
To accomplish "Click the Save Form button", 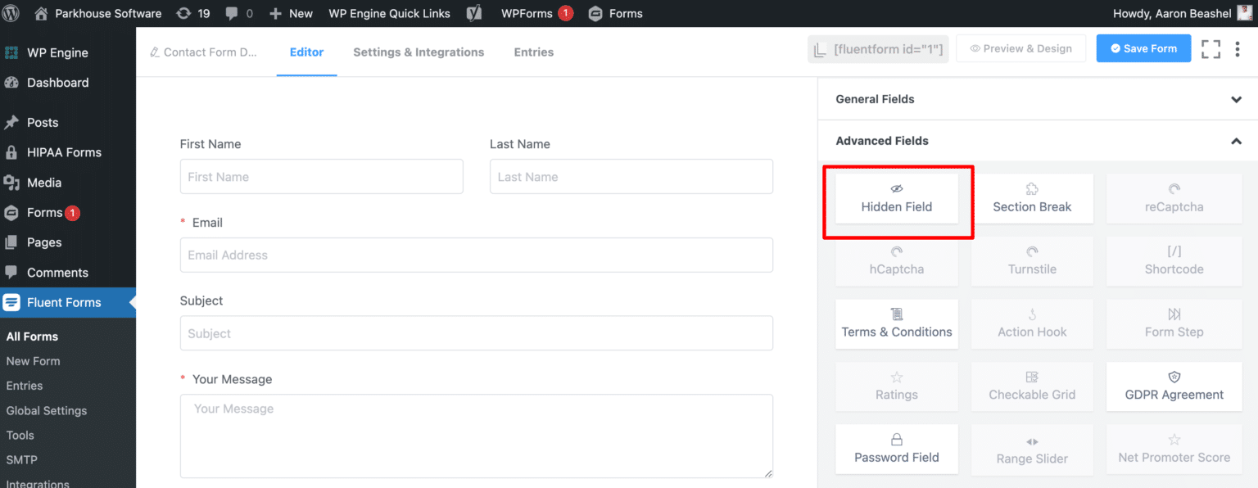I will click(x=1143, y=48).
